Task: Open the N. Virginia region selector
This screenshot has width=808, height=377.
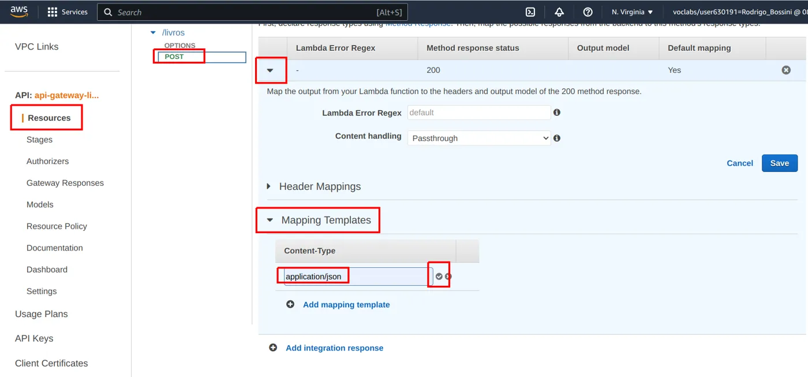Action: point(632,12)
